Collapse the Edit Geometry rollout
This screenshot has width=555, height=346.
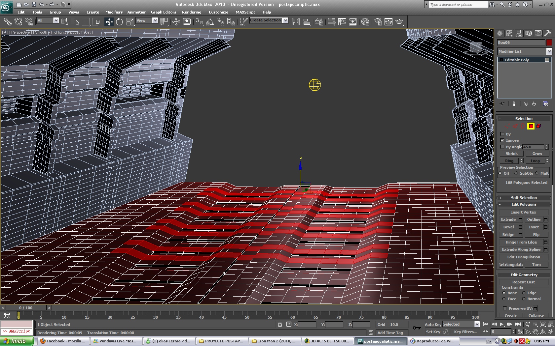[524, 275]
